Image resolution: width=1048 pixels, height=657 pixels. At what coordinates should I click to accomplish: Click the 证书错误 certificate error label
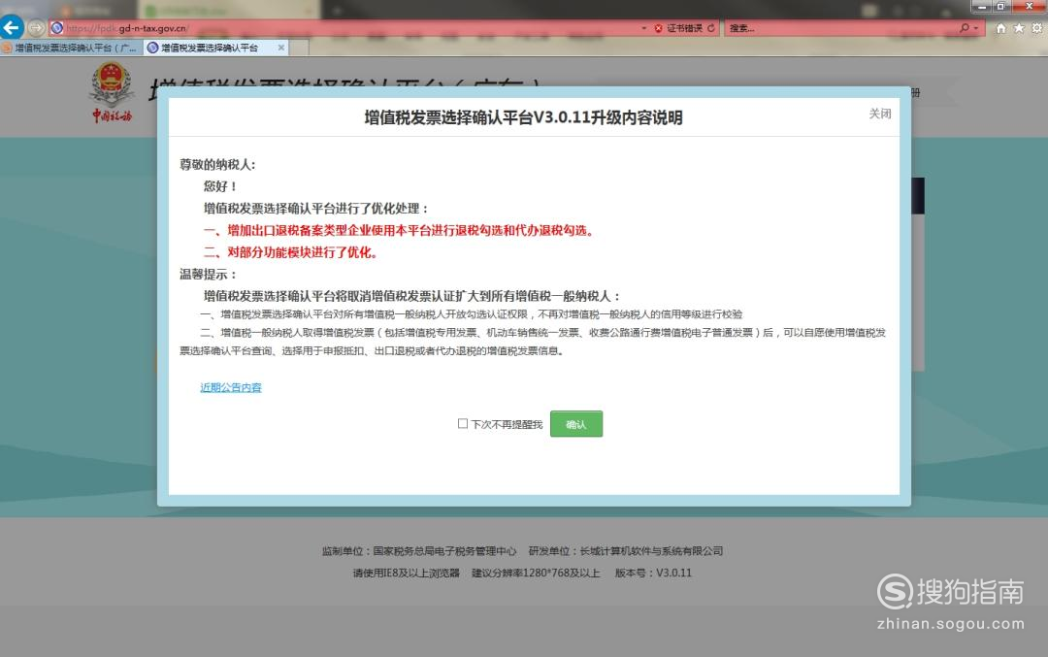[684, 28]
